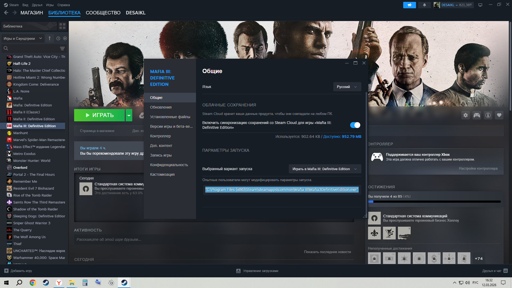Navigate back with the left arrow
Image resolution: width=512 pixels, height=288 pixels.
click(6, 13)
